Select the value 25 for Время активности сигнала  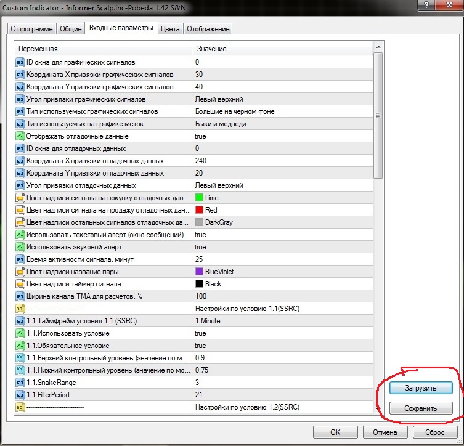tap(199, 259)
